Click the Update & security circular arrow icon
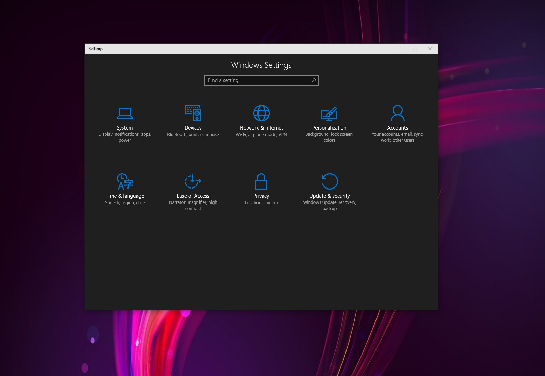 coord(329,181)
